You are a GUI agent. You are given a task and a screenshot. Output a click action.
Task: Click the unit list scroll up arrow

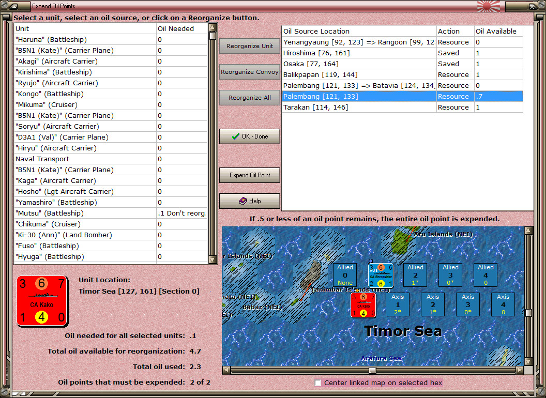click(x=213, y=27)
